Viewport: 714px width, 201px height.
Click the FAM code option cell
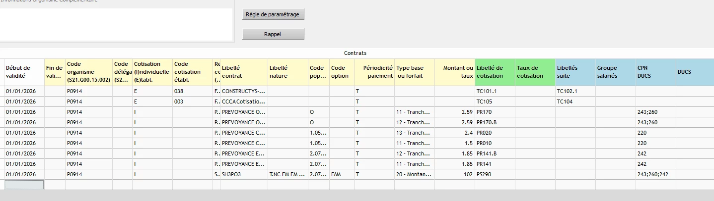pyautogui.click(x=342, y=174)
